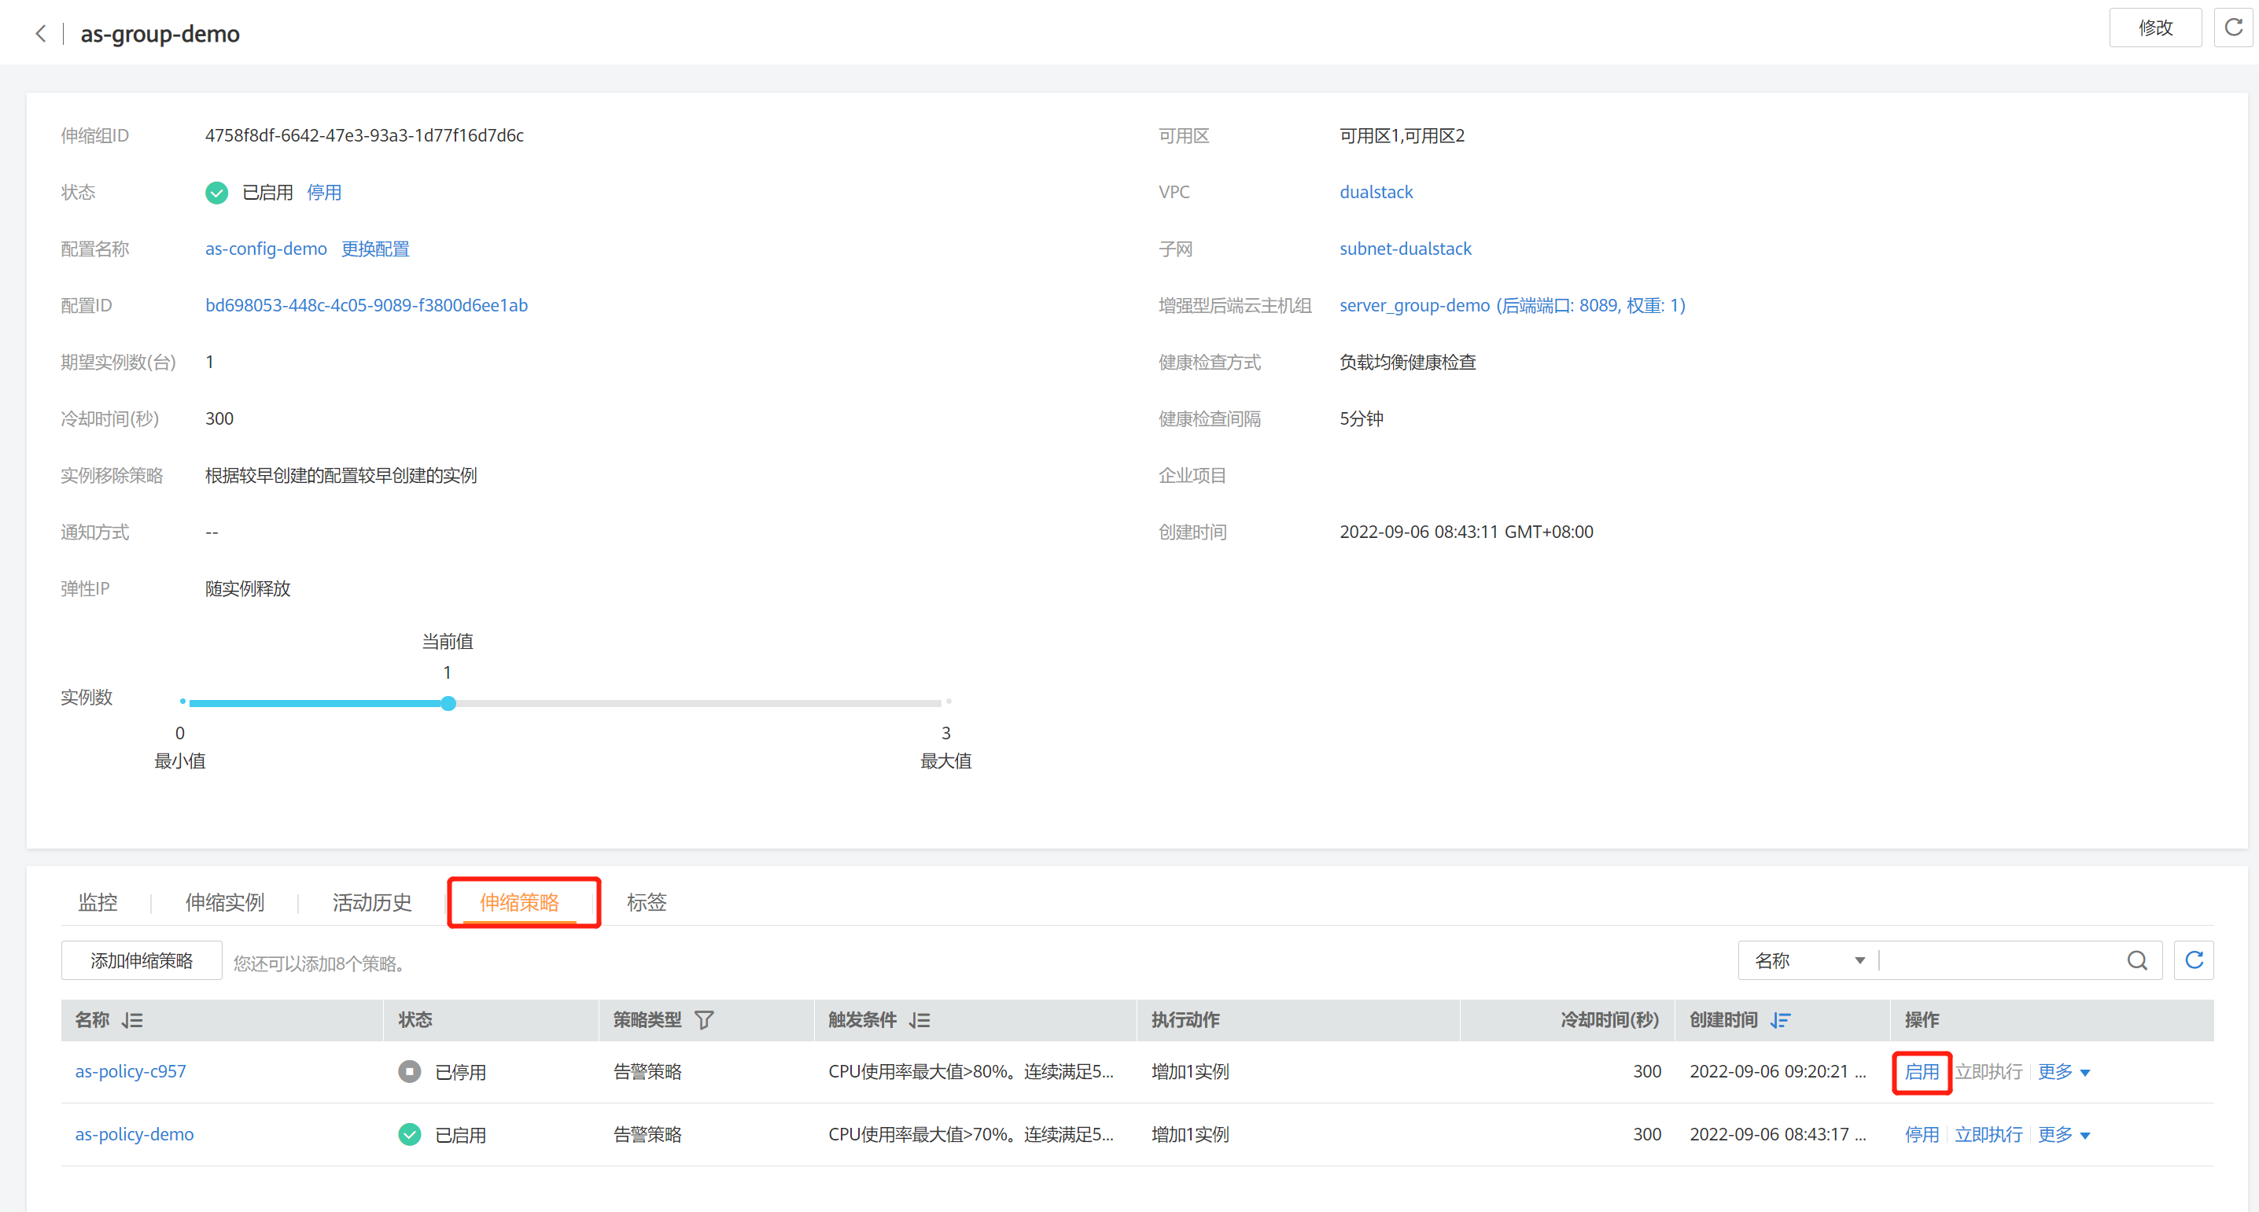This screenshot has width=2259, height=1212.
Task: Sort by 触发条件 column icon
Action: 920,1020
